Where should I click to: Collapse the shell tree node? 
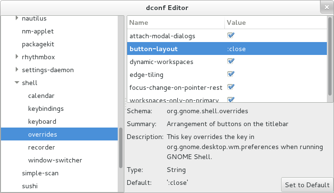[x=17, y=83]
